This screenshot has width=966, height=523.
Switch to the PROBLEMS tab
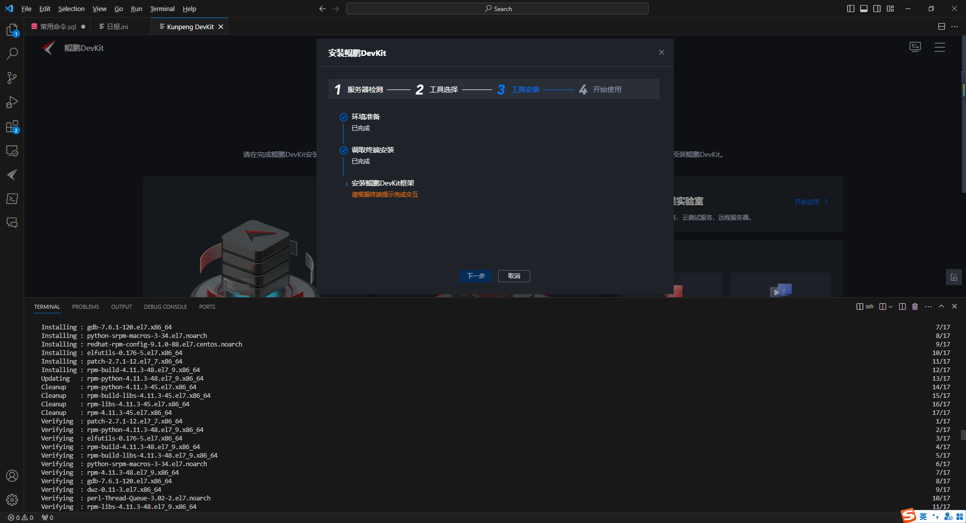(85, 306)
